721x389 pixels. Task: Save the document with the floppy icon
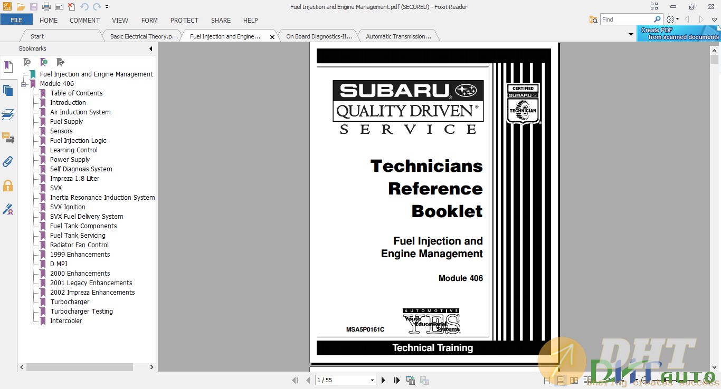click(33, 7)
